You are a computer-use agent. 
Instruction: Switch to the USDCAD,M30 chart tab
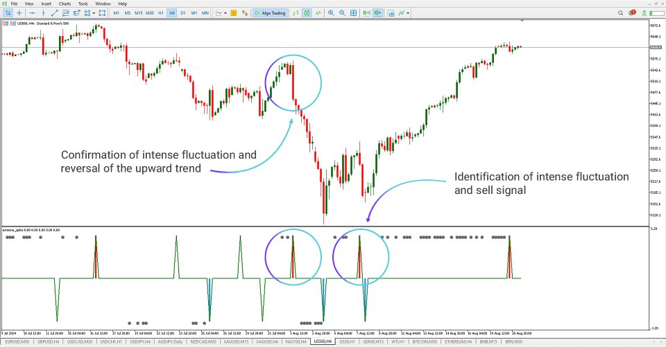tap(79, 341)
